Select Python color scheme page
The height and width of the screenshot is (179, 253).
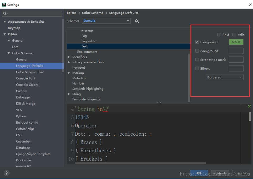pos(21,116)
